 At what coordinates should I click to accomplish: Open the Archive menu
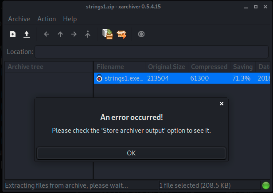pos(19,19)
